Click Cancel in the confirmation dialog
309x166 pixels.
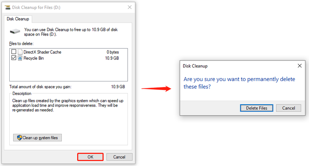289,108
